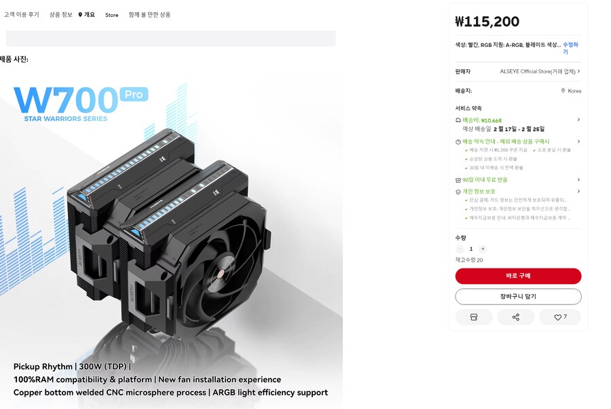
Task: Click the red 바로 구매 buy button
Action: coord(518,276)
